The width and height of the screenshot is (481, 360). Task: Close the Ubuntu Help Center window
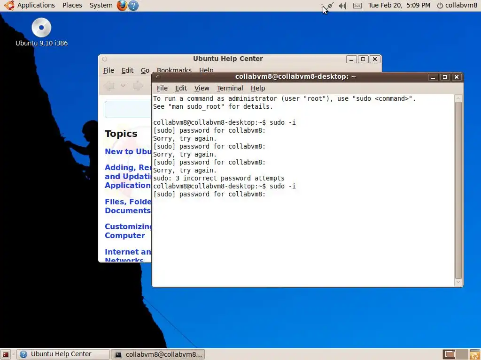coord(374,59)
